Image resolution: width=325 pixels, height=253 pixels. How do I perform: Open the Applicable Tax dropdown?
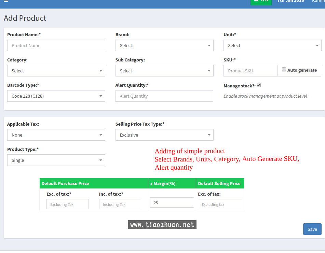[x=56, y=135]
